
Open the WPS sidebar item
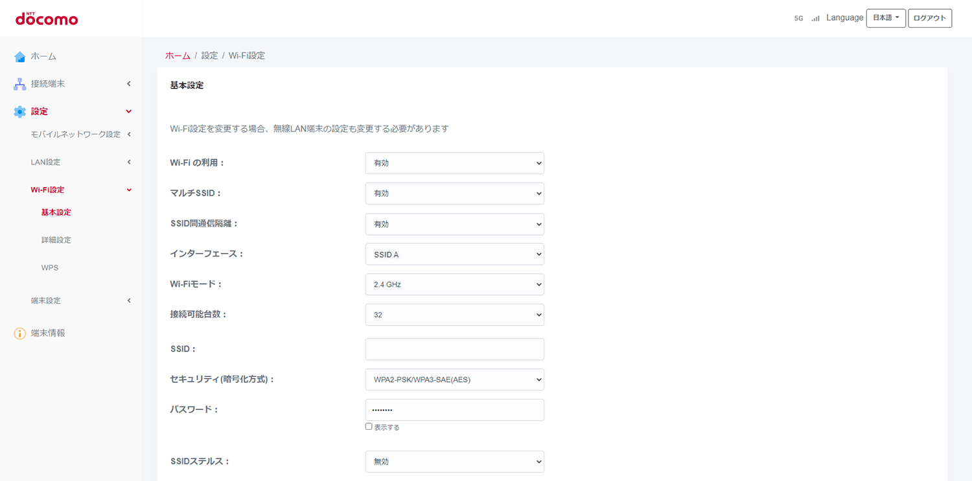coord(50,268)
